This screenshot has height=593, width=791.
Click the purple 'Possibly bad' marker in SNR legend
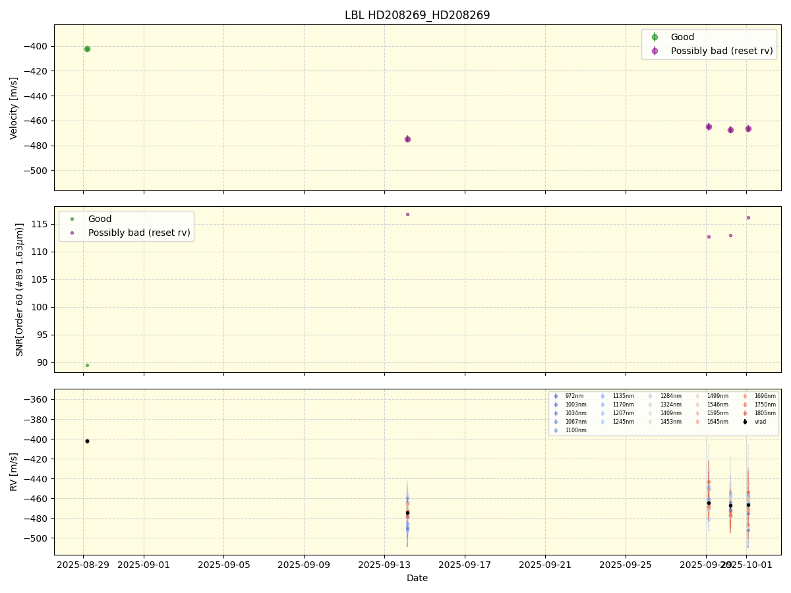72,233
